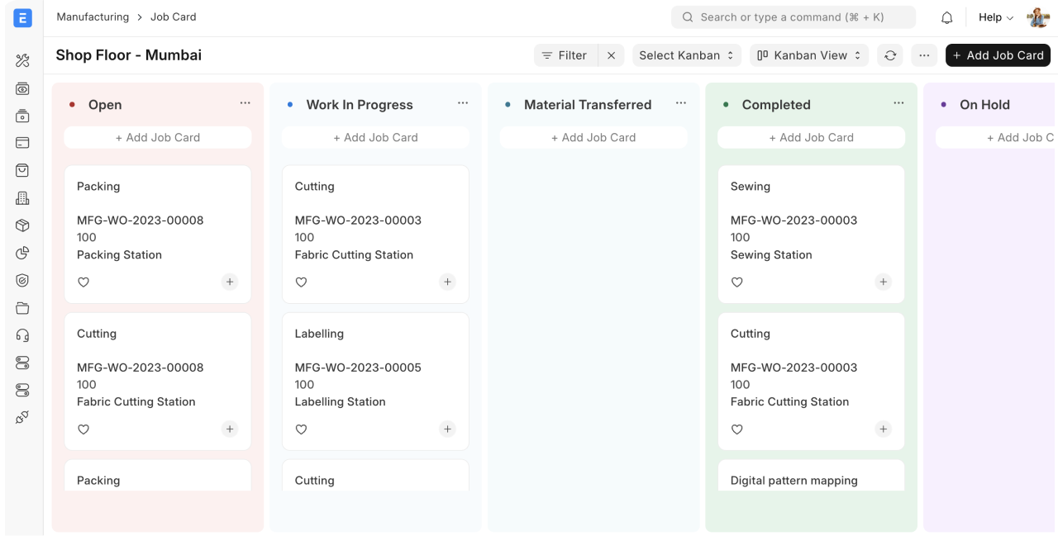
Task: Expand the Kanban View switcher
Action: click(808, 55)
